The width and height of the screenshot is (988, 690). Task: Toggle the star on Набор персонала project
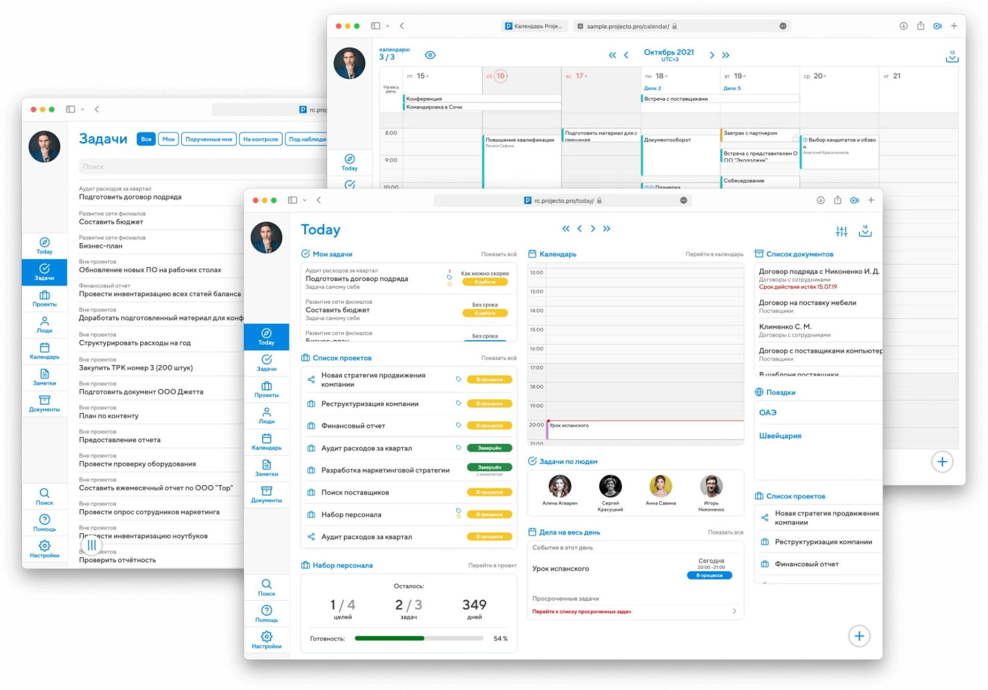pyautogui.click(x=459, y=517)
